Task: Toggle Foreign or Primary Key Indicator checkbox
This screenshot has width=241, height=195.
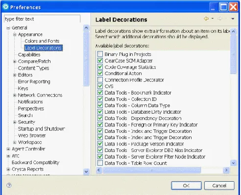Action: point(100,124)
